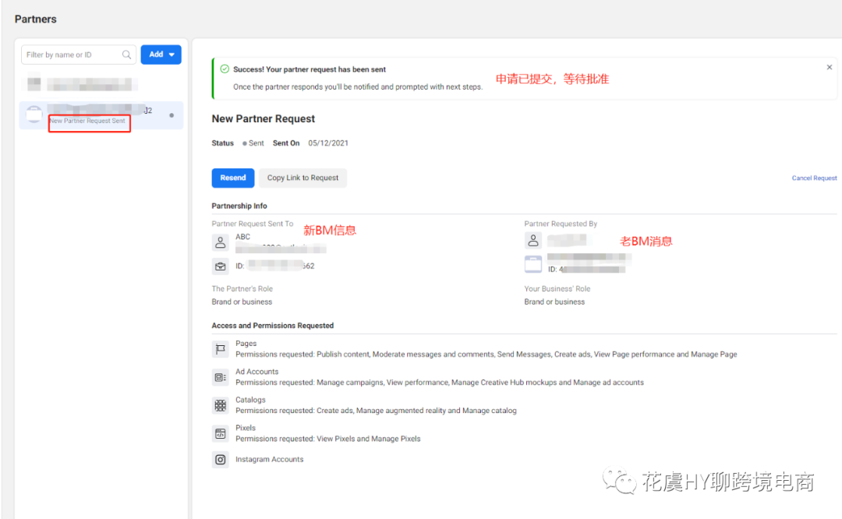Image resolution: width=842 pixels, height=519 pixels.
Task: Click Brand or business under Your Business' Role
Action: [x=554, y=302]
